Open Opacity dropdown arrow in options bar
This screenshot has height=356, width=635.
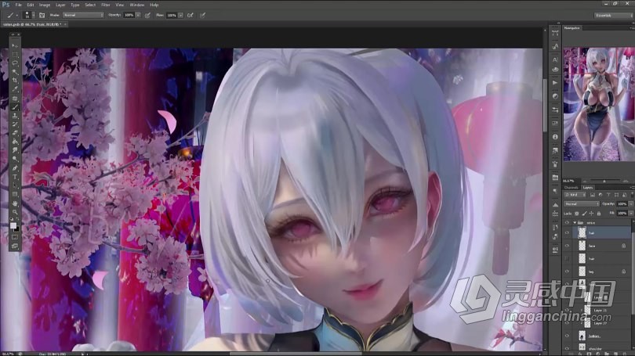pos(138,15)
